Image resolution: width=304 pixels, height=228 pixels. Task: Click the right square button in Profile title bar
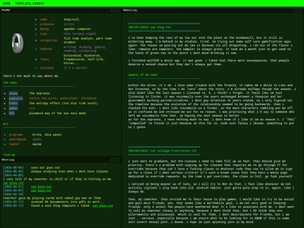pyautogui.click(x=118, y=10)
